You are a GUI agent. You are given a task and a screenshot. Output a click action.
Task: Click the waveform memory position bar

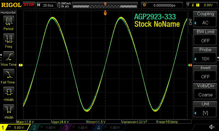click(105, 5)
